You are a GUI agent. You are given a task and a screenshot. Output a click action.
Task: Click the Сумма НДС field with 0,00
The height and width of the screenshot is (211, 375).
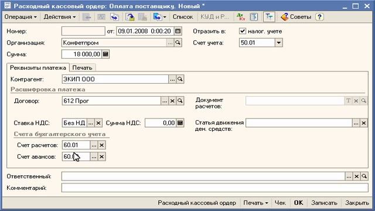pos(161,123)
